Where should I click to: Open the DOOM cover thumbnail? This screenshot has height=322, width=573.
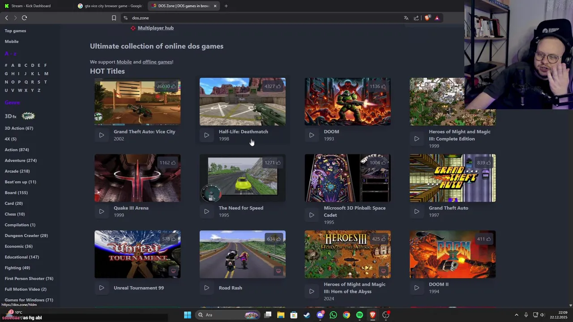(x=347, y=102)
